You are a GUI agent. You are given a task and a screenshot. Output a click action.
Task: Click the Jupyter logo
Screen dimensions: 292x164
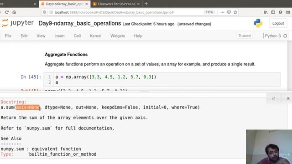(18, 23)
